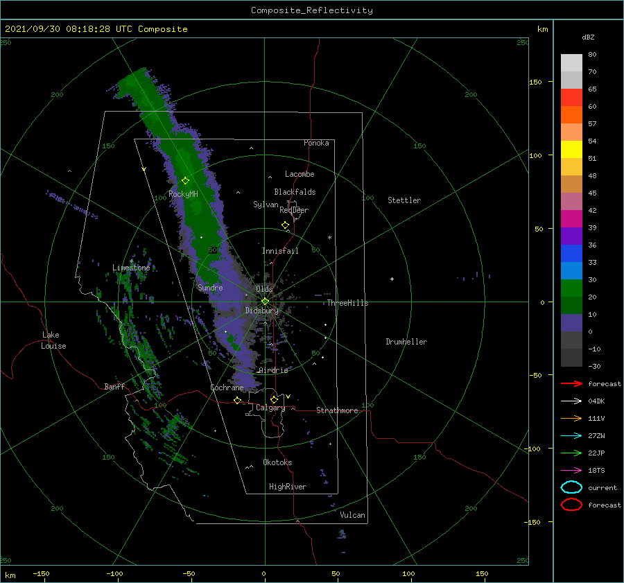Click yellow diamond marker above Calgary
This screenshot has width=624, height=583.
click(274, 399)
